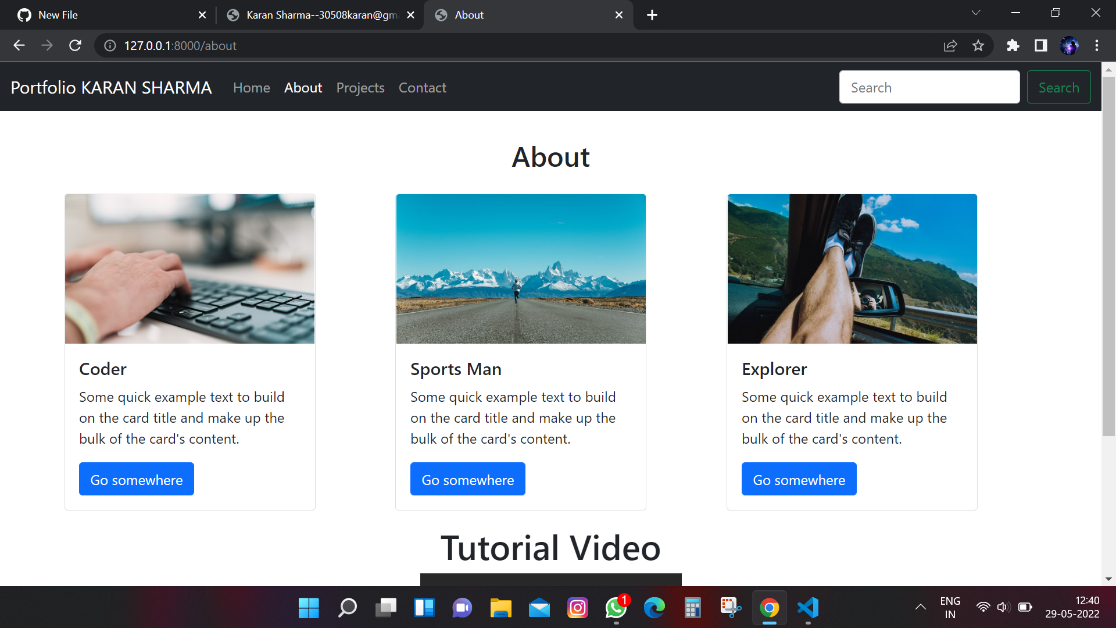Switch to the New File GitHub tab

[x=105, y=15]
